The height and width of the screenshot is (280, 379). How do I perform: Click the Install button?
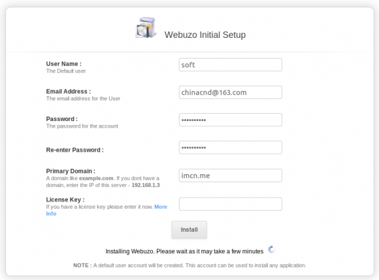pyautogui.click(x=189, y=229)
